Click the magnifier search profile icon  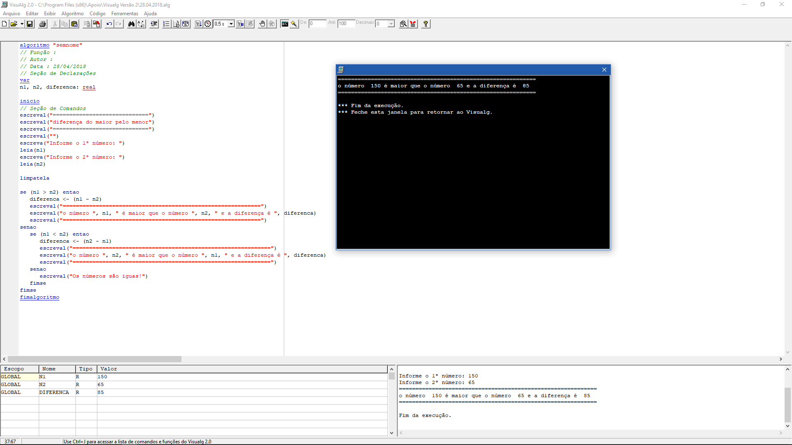[403, 24]
